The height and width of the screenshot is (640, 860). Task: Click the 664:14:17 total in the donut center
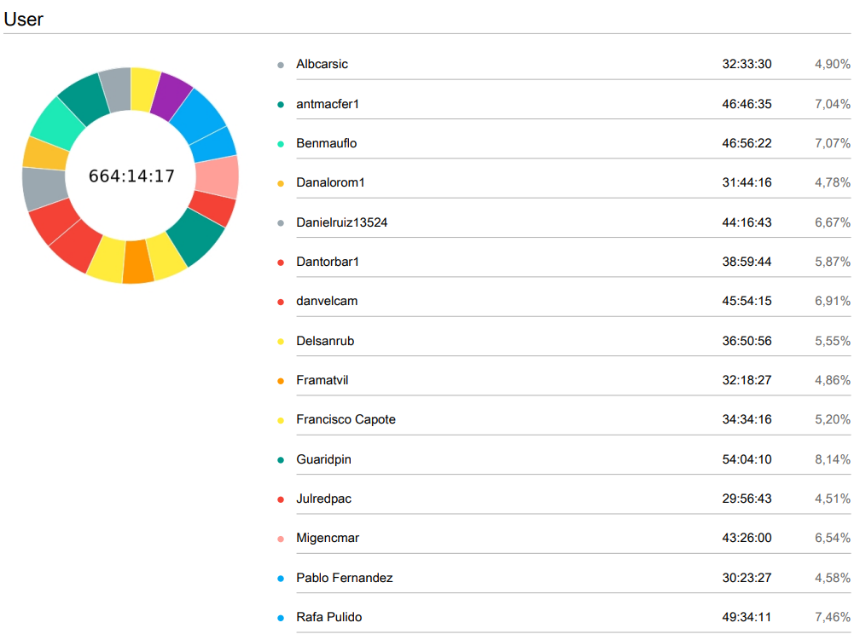(131, 176)
